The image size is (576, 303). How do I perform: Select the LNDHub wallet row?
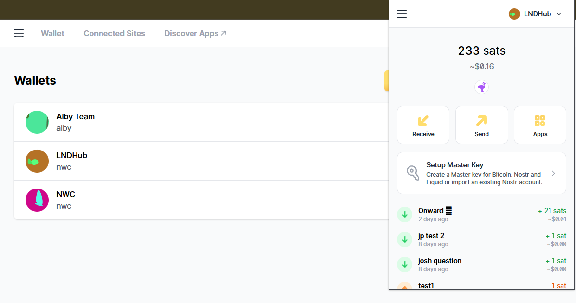(x=192, y=161)
